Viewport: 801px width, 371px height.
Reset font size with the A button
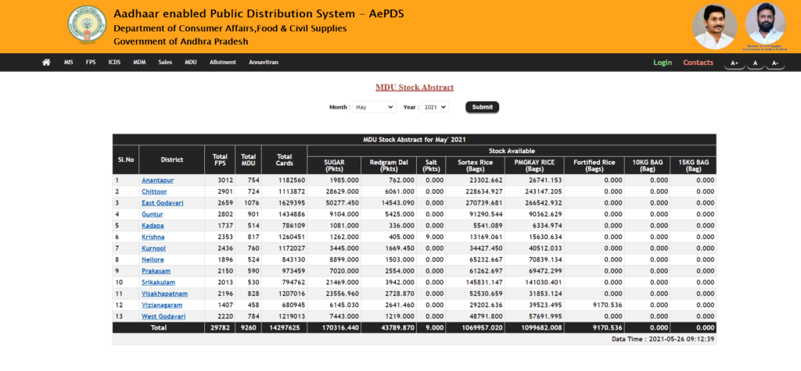tap(755, 63)
